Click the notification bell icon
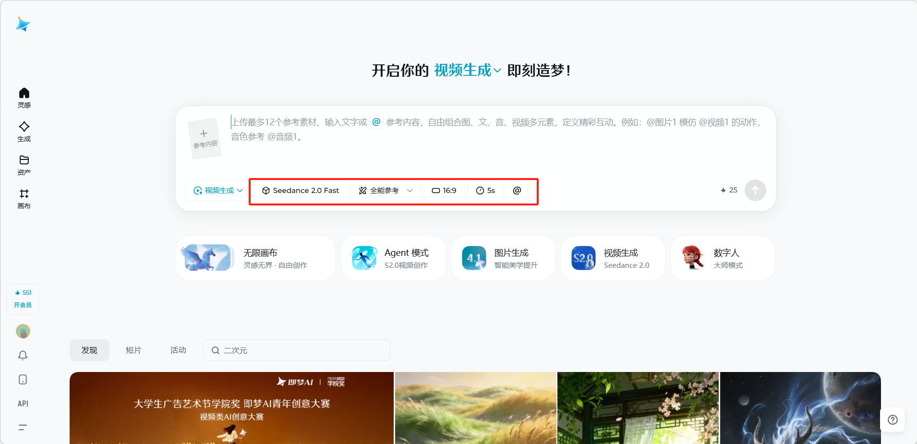 point(23,355)
